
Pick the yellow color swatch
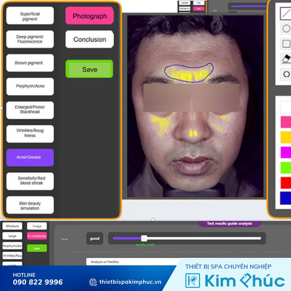point(286,137)
